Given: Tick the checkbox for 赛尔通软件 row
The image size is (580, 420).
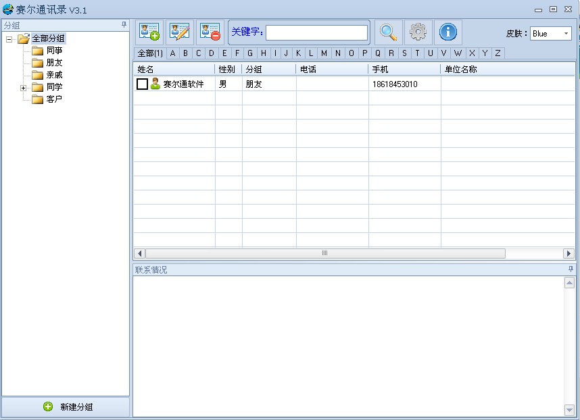Looking at the screenshot, I should tap(143, 84).
